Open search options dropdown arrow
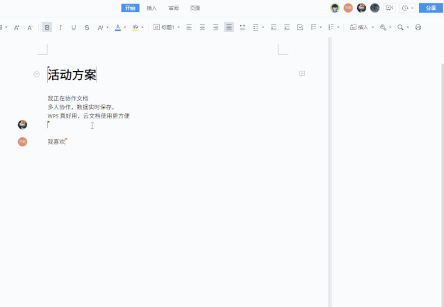The height and width of the screenshot is (307, 444). (x=408, y=28)
